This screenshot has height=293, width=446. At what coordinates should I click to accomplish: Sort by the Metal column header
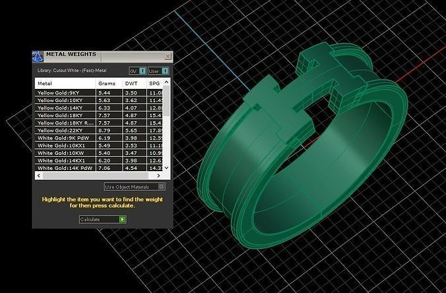(65, 84)
